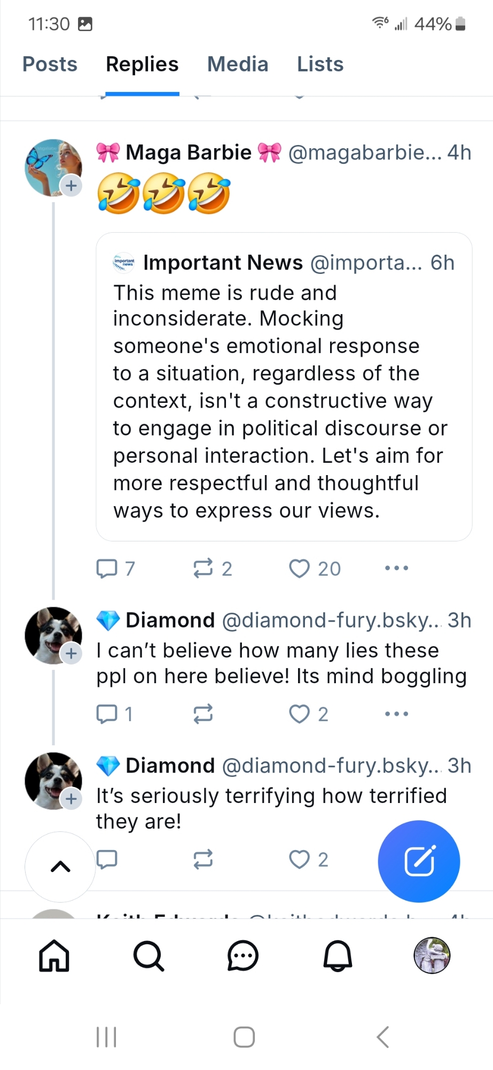Open more options on Diamond's first post
Viewport: 493px width, 1070px height.
(396, 714)
